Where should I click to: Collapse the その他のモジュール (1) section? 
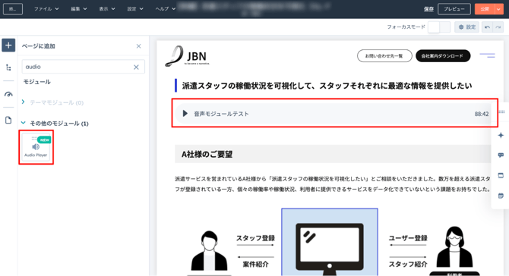pyautogui.click(x=23, y=123)
